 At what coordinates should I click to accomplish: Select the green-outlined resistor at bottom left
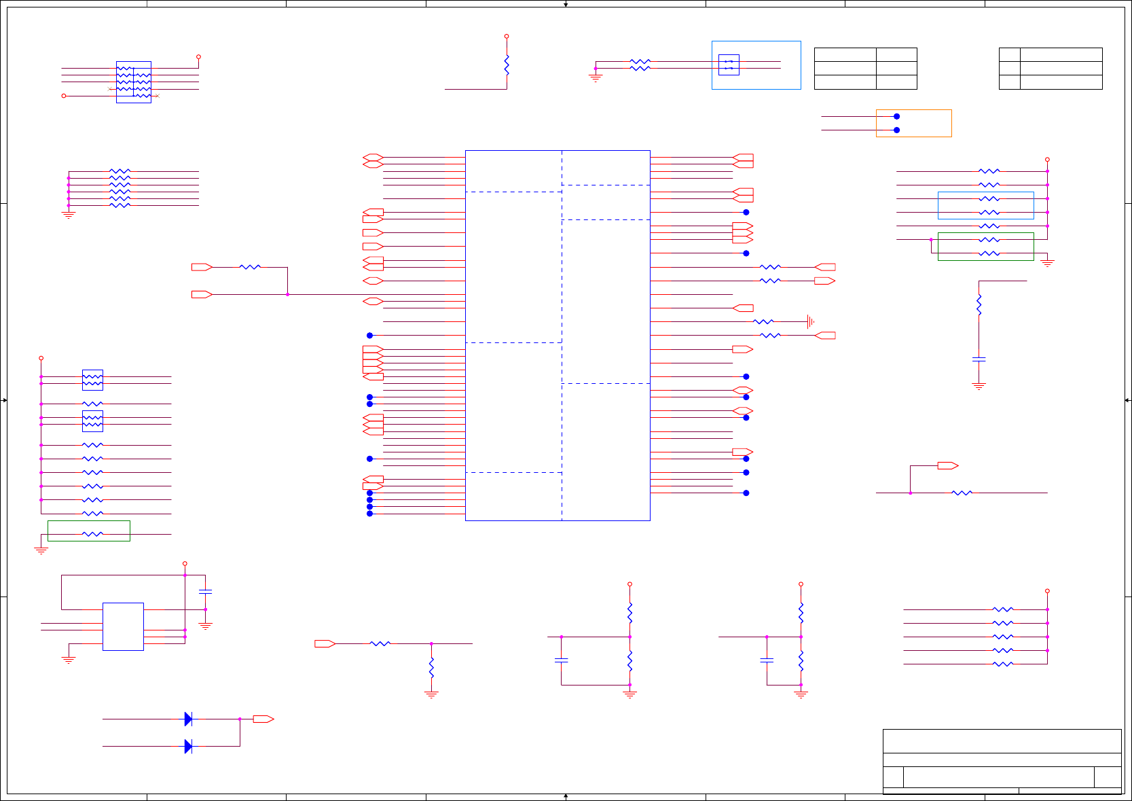(x=89, y=531)
